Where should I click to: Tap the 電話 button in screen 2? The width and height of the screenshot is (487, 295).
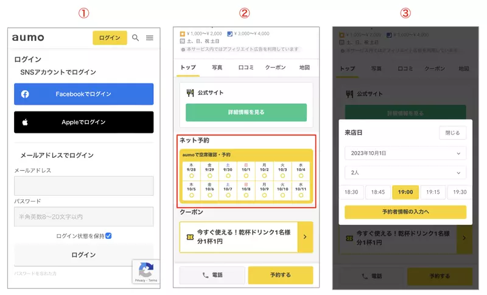(x=212, y=275)
